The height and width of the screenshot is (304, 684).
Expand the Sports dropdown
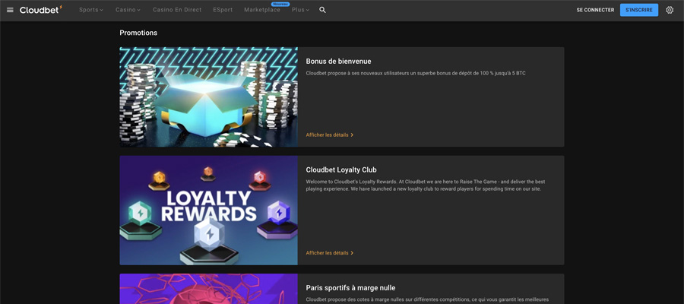coord(90,10)
